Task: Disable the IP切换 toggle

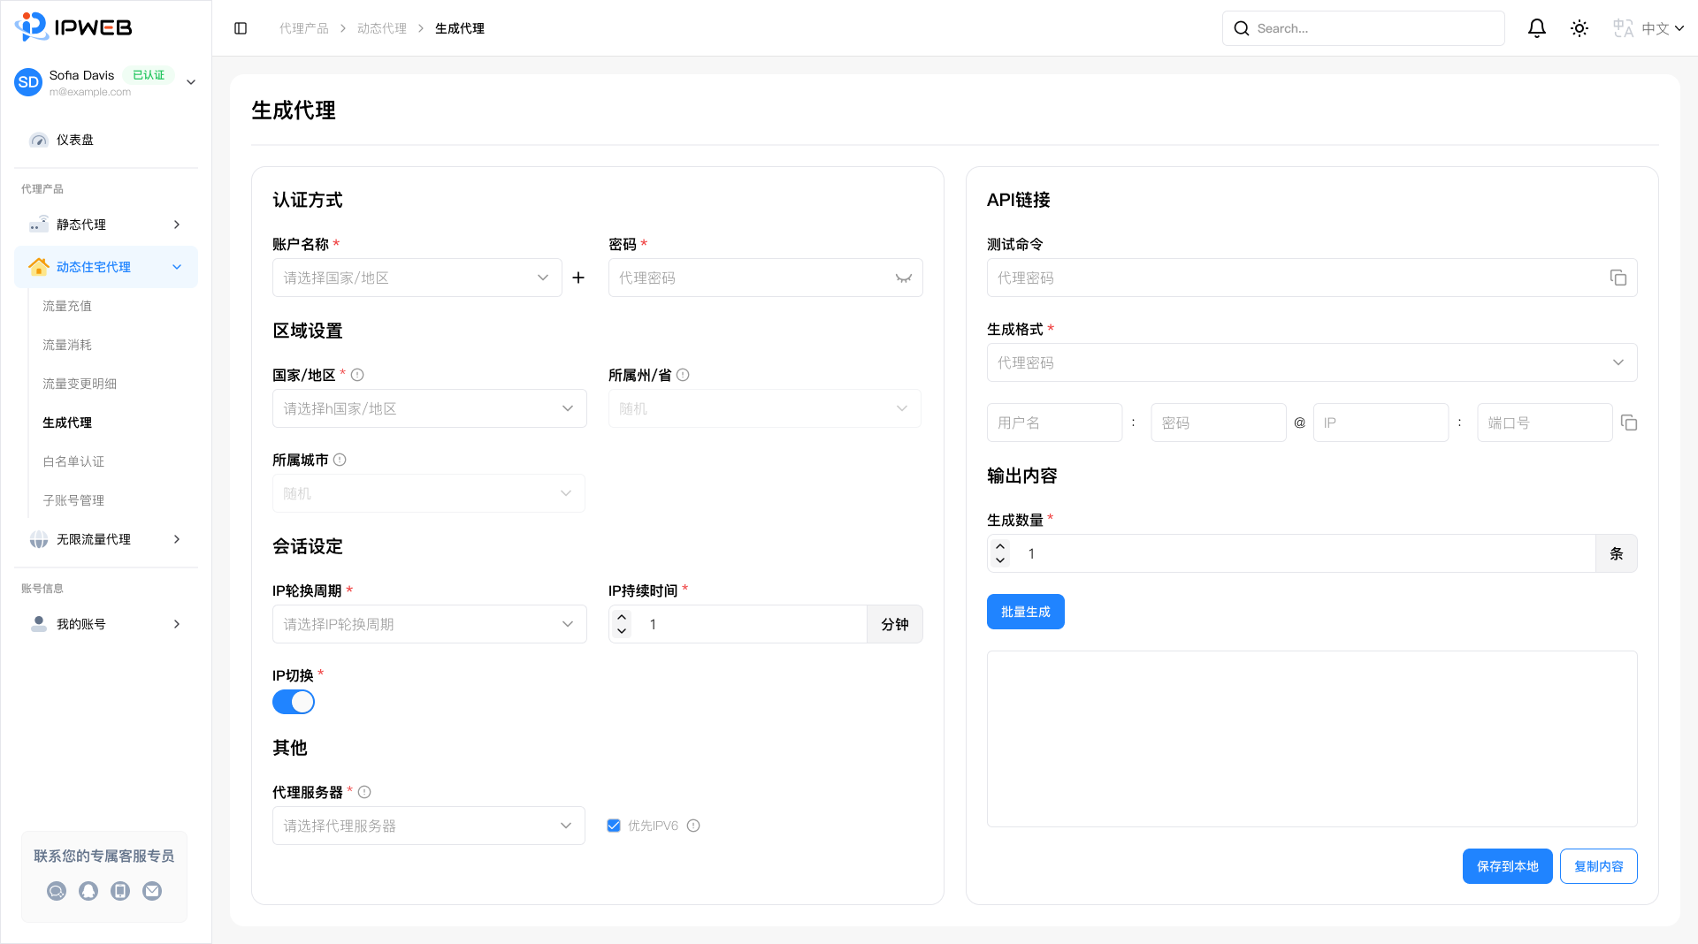Action: [x=294, y=701]
